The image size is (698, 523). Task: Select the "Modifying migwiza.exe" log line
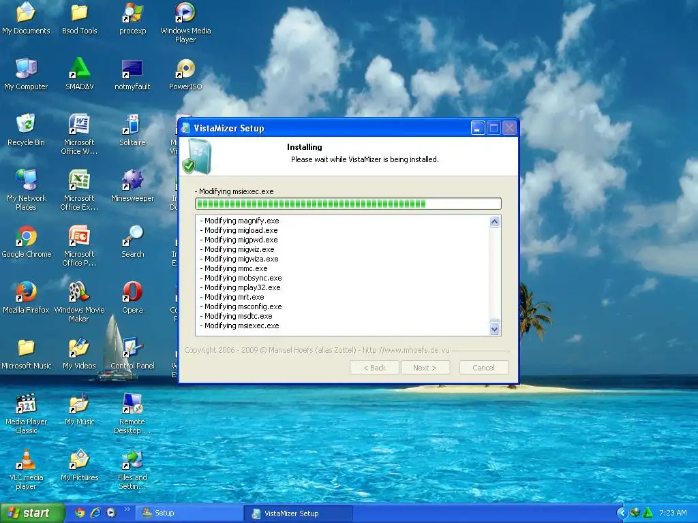point(239,259)
